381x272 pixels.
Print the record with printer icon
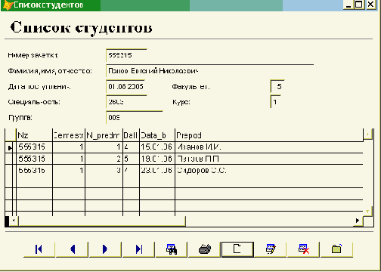[x=204, y=249]
